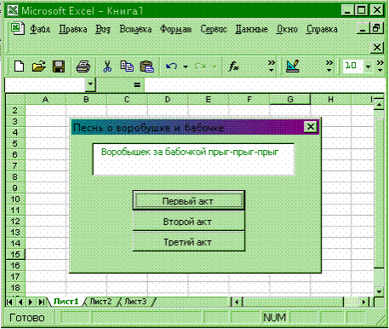Cut the selection with the scissors icon
Screen dimensions: 389x329
[107, 66]
